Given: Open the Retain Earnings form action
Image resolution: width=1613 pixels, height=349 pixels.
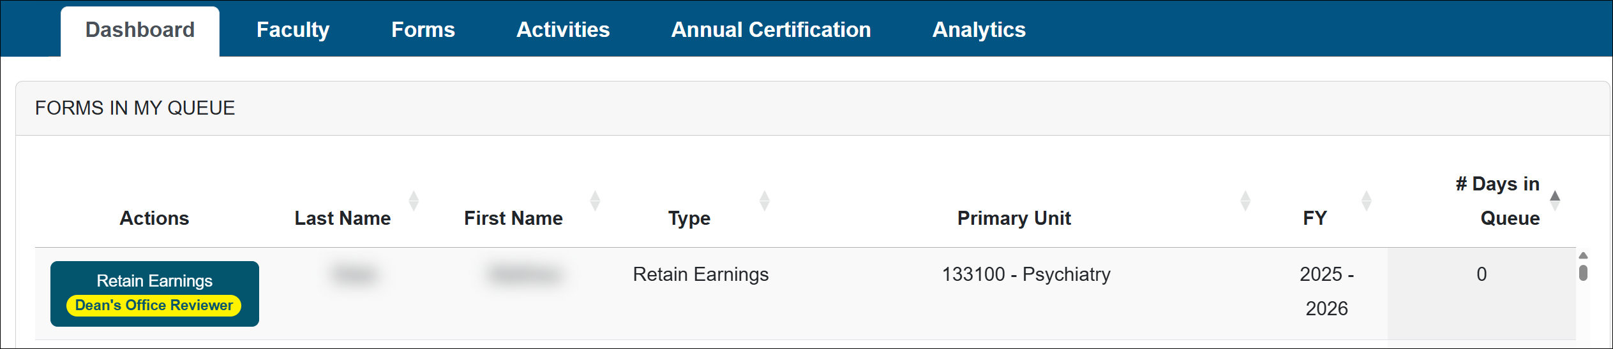Looking at the screenshot, I should (154, 281).
